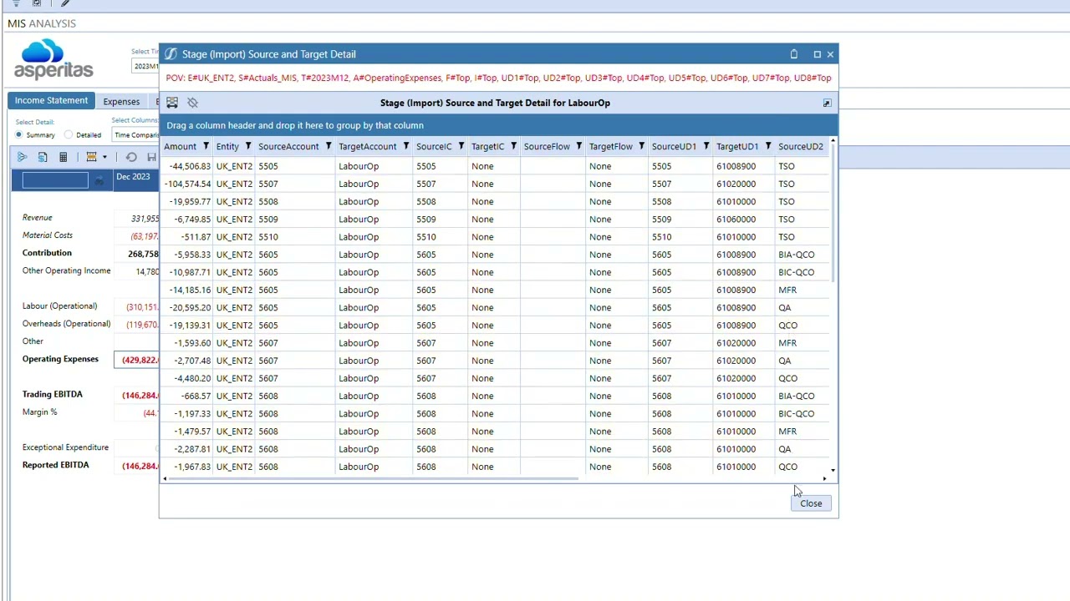1070x601 pixels.
Task: Select the -20,595.20 amount cell
Action: click(187, 307)
